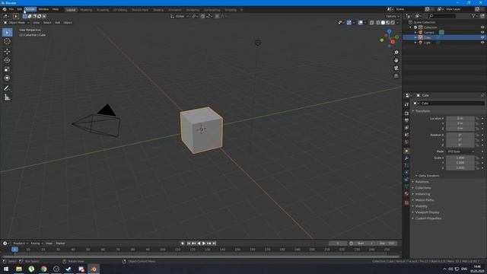Choose the Move tool
The width and height of the screenshot is (487, 274).
tap(7, 52)
